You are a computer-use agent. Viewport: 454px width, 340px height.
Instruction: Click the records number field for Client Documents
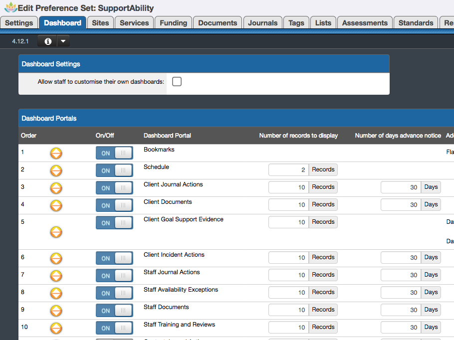point(288,204)
